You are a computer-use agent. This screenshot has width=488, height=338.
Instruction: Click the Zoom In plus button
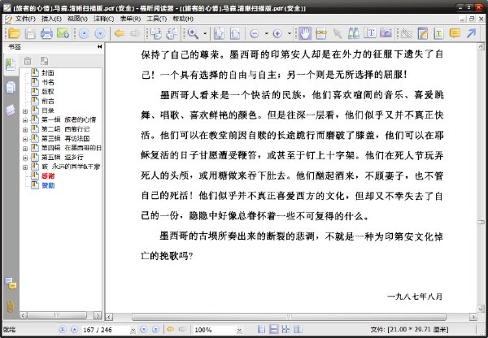click(x=277, y=33)
